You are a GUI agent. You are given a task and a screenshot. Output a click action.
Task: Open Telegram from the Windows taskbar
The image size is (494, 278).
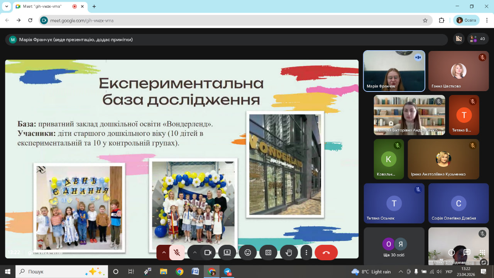click(x=227, y=271)
